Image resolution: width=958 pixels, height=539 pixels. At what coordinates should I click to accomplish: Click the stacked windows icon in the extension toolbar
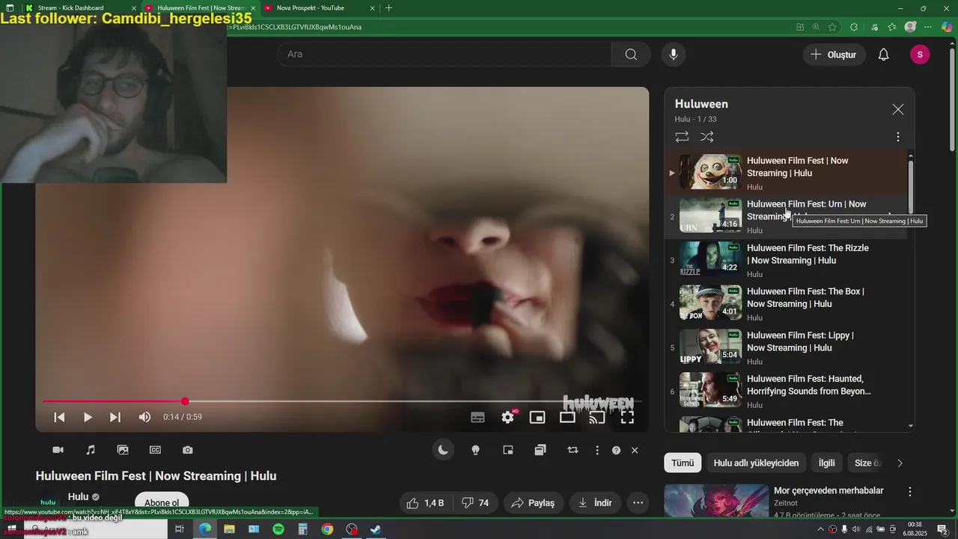click(540, 450)
